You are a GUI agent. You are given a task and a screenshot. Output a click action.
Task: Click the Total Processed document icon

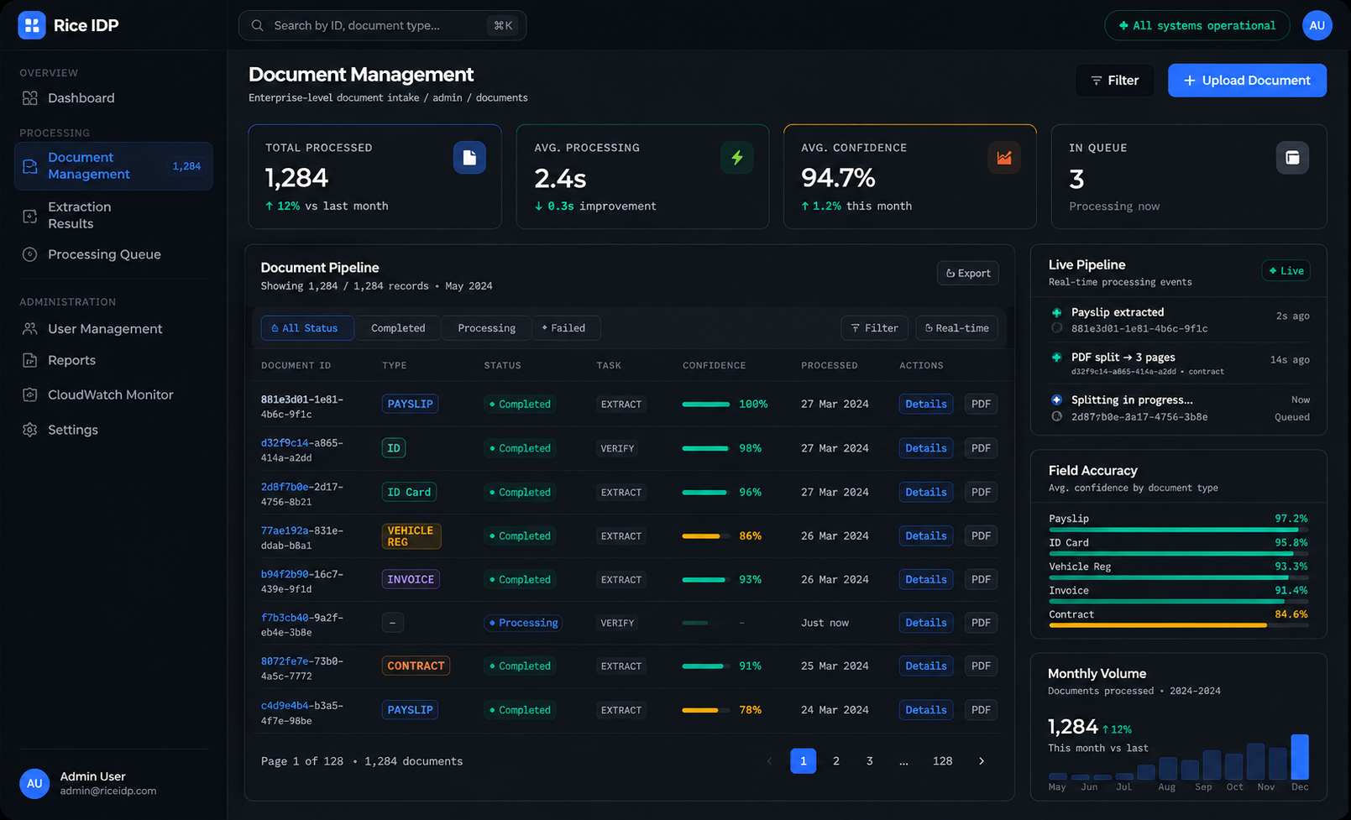[x=469, y=158]
